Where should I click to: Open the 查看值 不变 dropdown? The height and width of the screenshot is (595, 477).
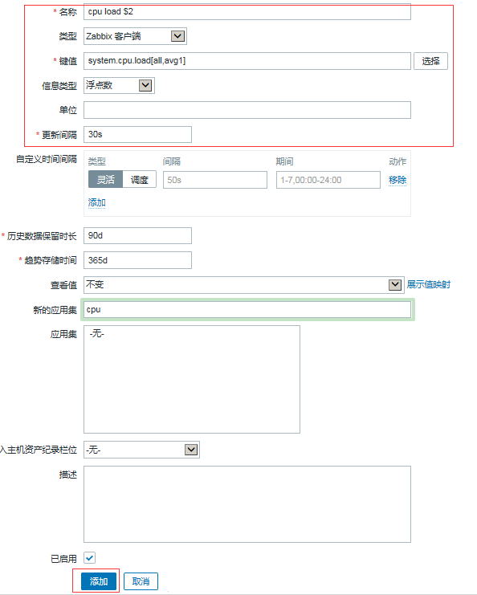coord(395,284)
